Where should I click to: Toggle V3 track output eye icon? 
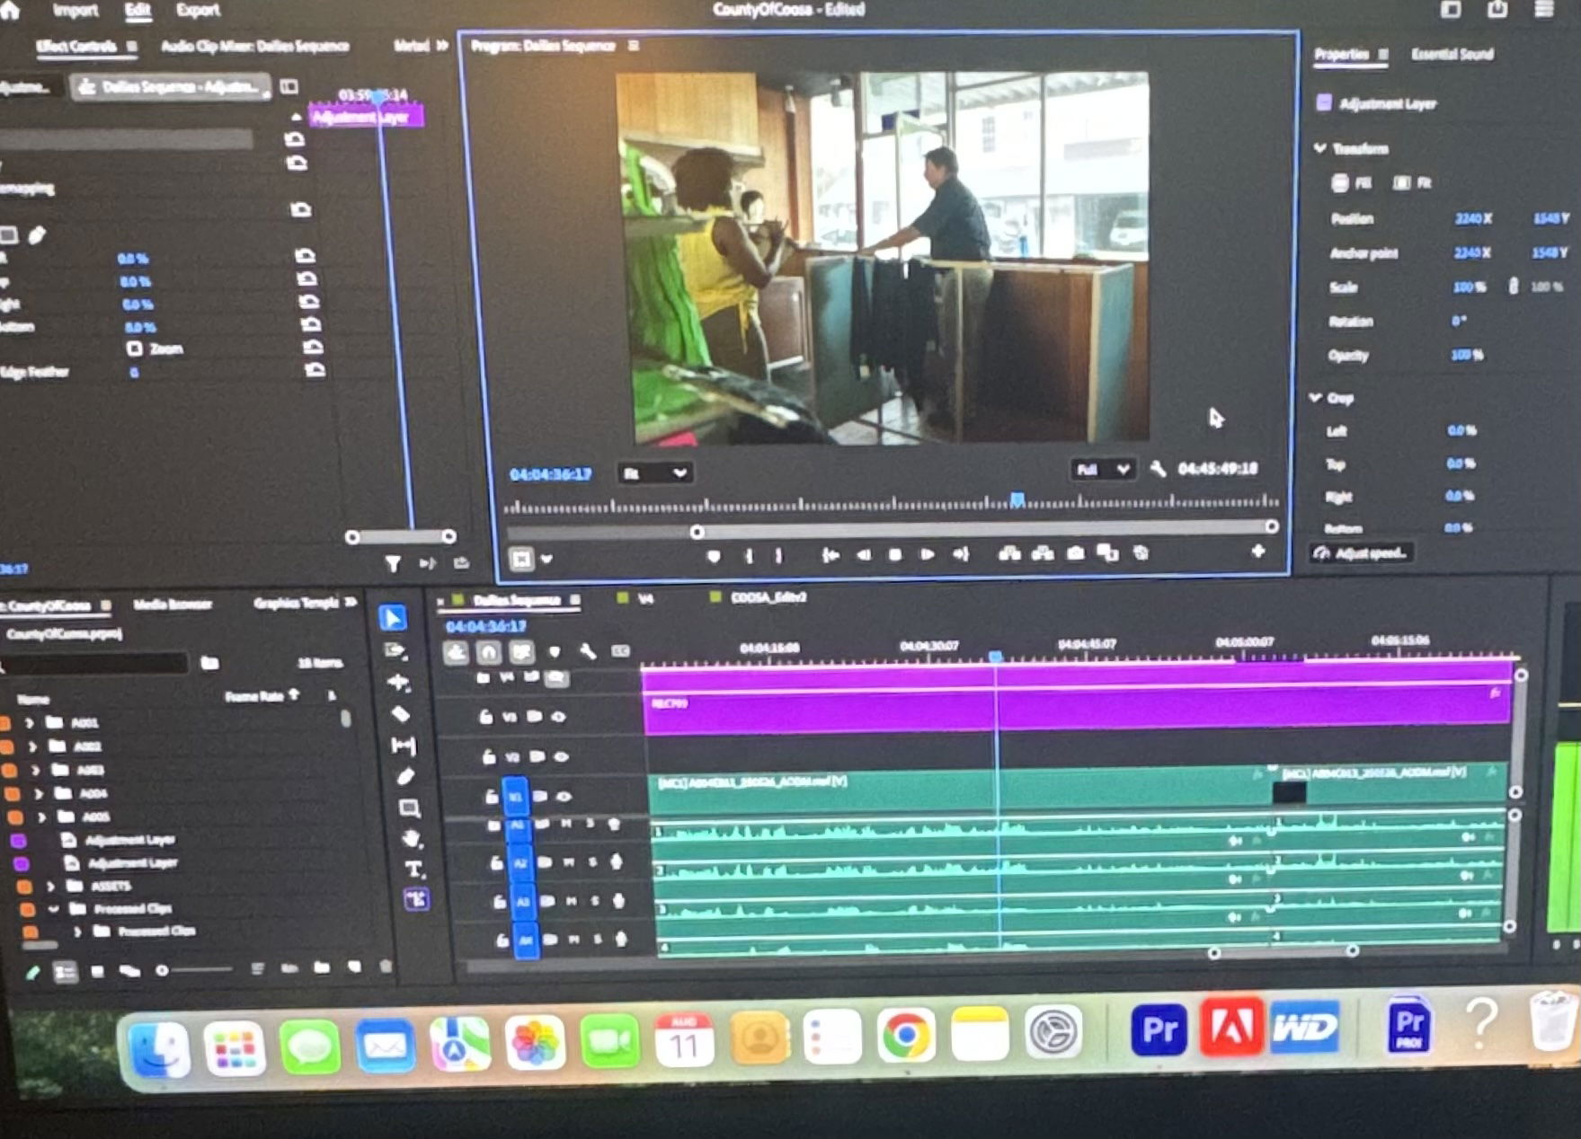tap(558, 717)
